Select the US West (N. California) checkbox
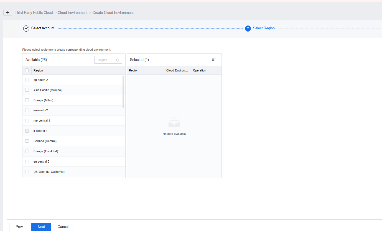The height and width of the screenshot is (231, 382). 27,172
